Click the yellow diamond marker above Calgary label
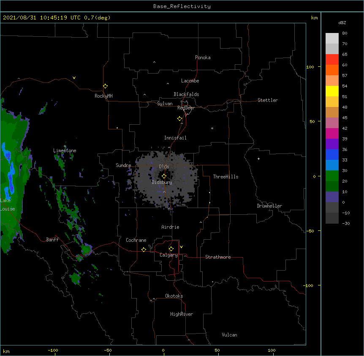 [x=171, y=249]
